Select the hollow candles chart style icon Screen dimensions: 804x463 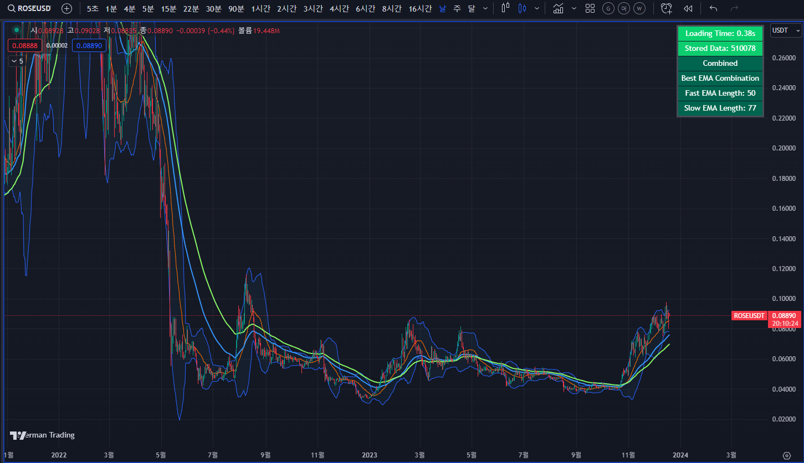click(x=505, y=8)
